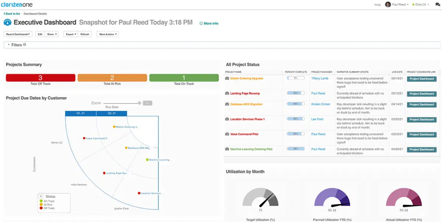
Task: Click the Filters info icon
Action: (24, 45)
